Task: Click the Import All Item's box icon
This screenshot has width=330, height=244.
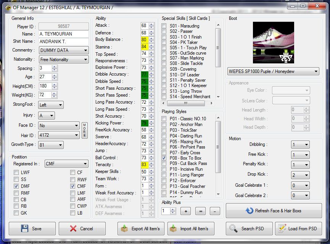Action: tap(174, 228)
